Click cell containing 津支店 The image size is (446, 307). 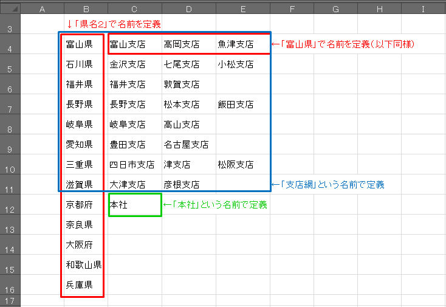(x=189, y=165)
